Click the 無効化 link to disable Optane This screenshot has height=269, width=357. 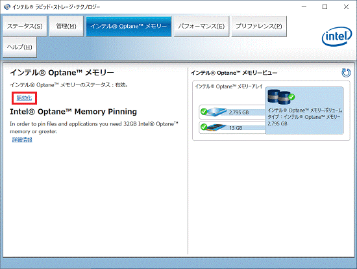point(24,98)
